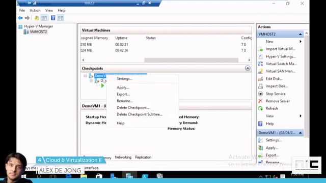Open the File menu
This screenshot has width=326, height=183.
(22, 10)
